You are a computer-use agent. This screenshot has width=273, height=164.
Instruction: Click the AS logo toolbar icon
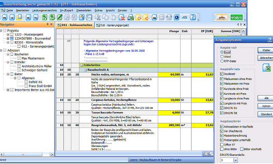[184, 17]
